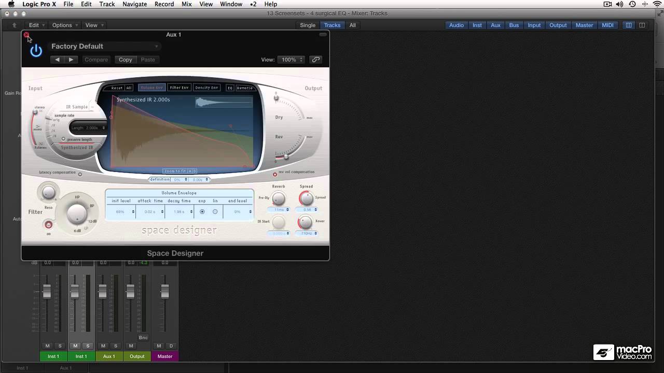
Task: Open the Navigate menu
Action: click(135, 4)
